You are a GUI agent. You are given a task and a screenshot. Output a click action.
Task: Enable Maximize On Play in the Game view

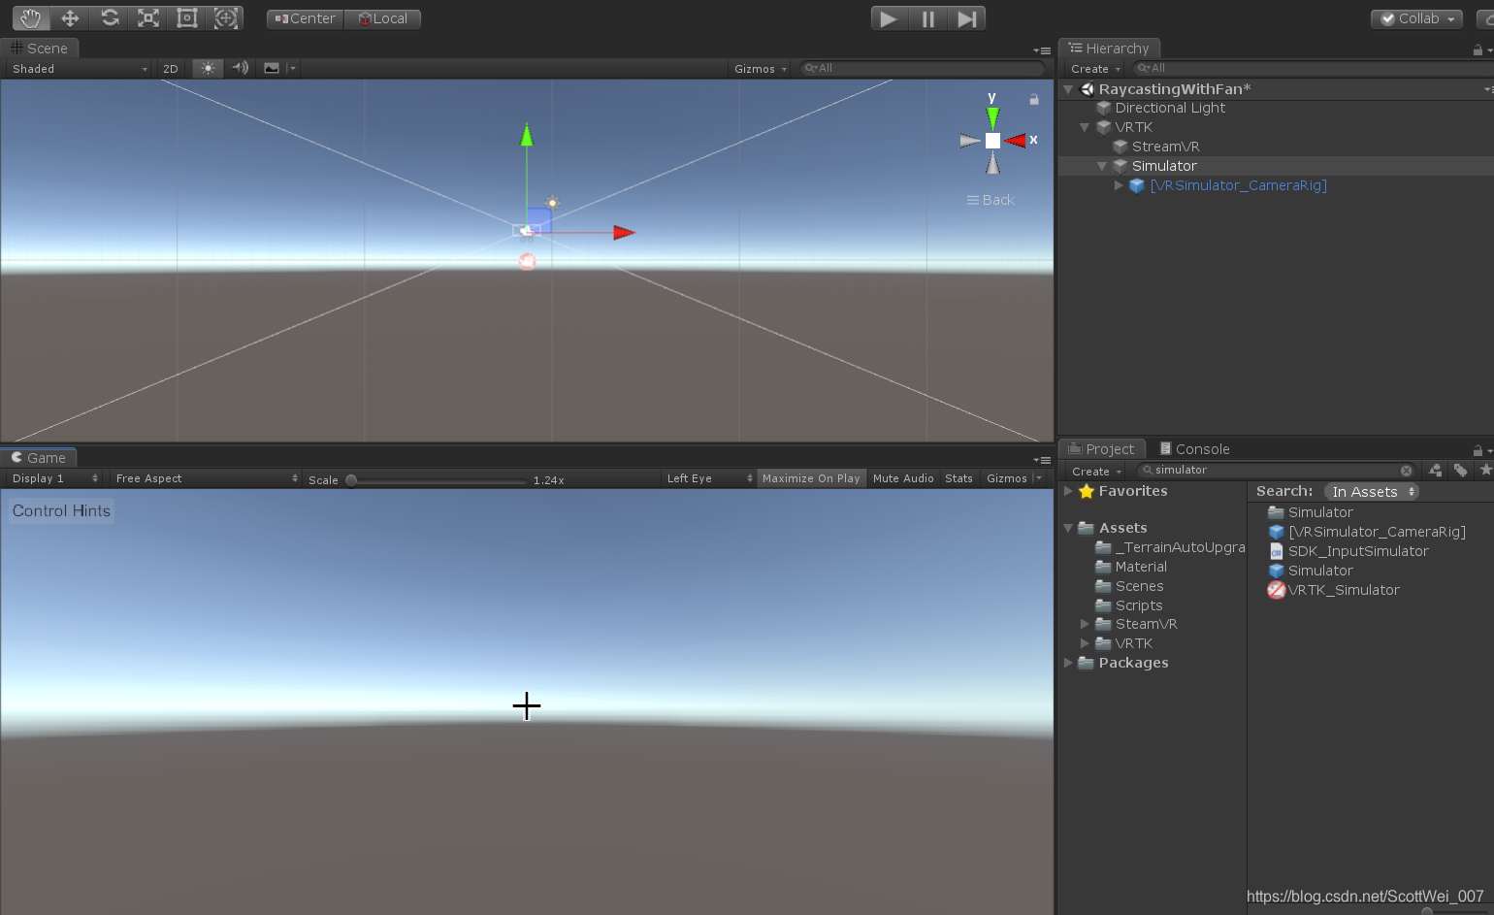[811, 477]
